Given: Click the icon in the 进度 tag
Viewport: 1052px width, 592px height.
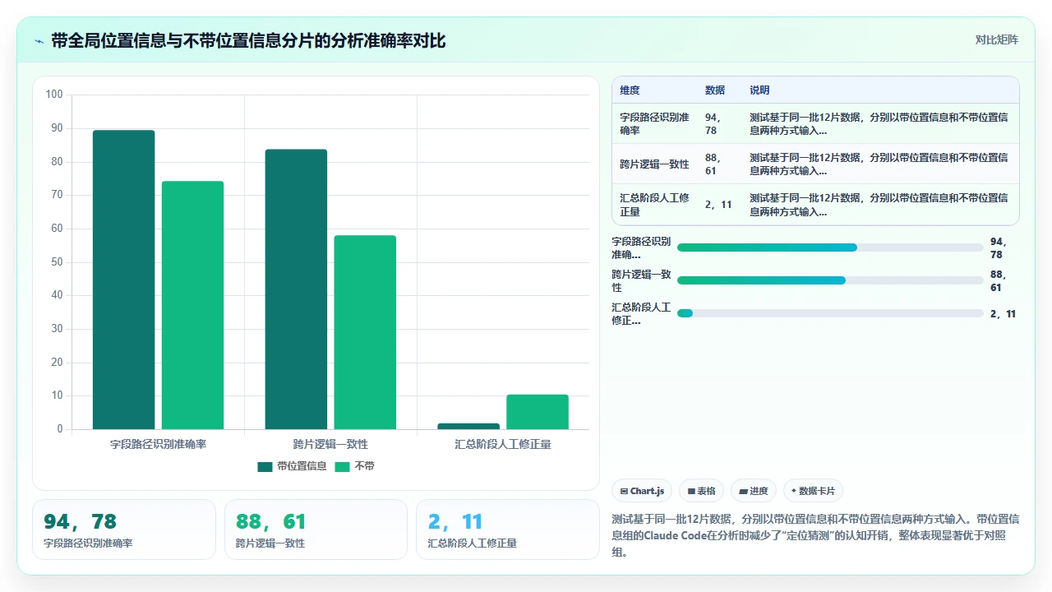Looking at the screenshot, I should 743,491.
